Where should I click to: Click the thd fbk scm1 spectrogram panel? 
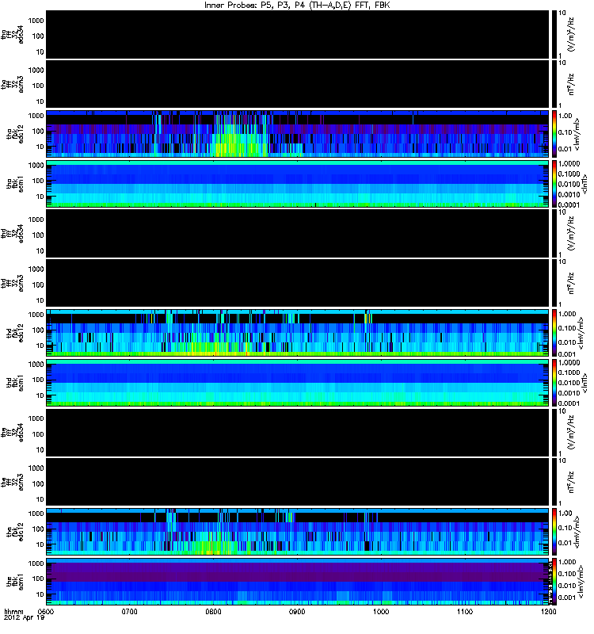click(x=298, y=383)
